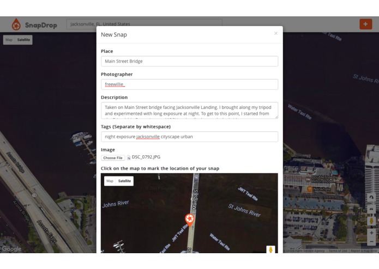This screenshot has width=379, height=269.
Task: Close the New Snap dialog
Action: click(276, 33)
